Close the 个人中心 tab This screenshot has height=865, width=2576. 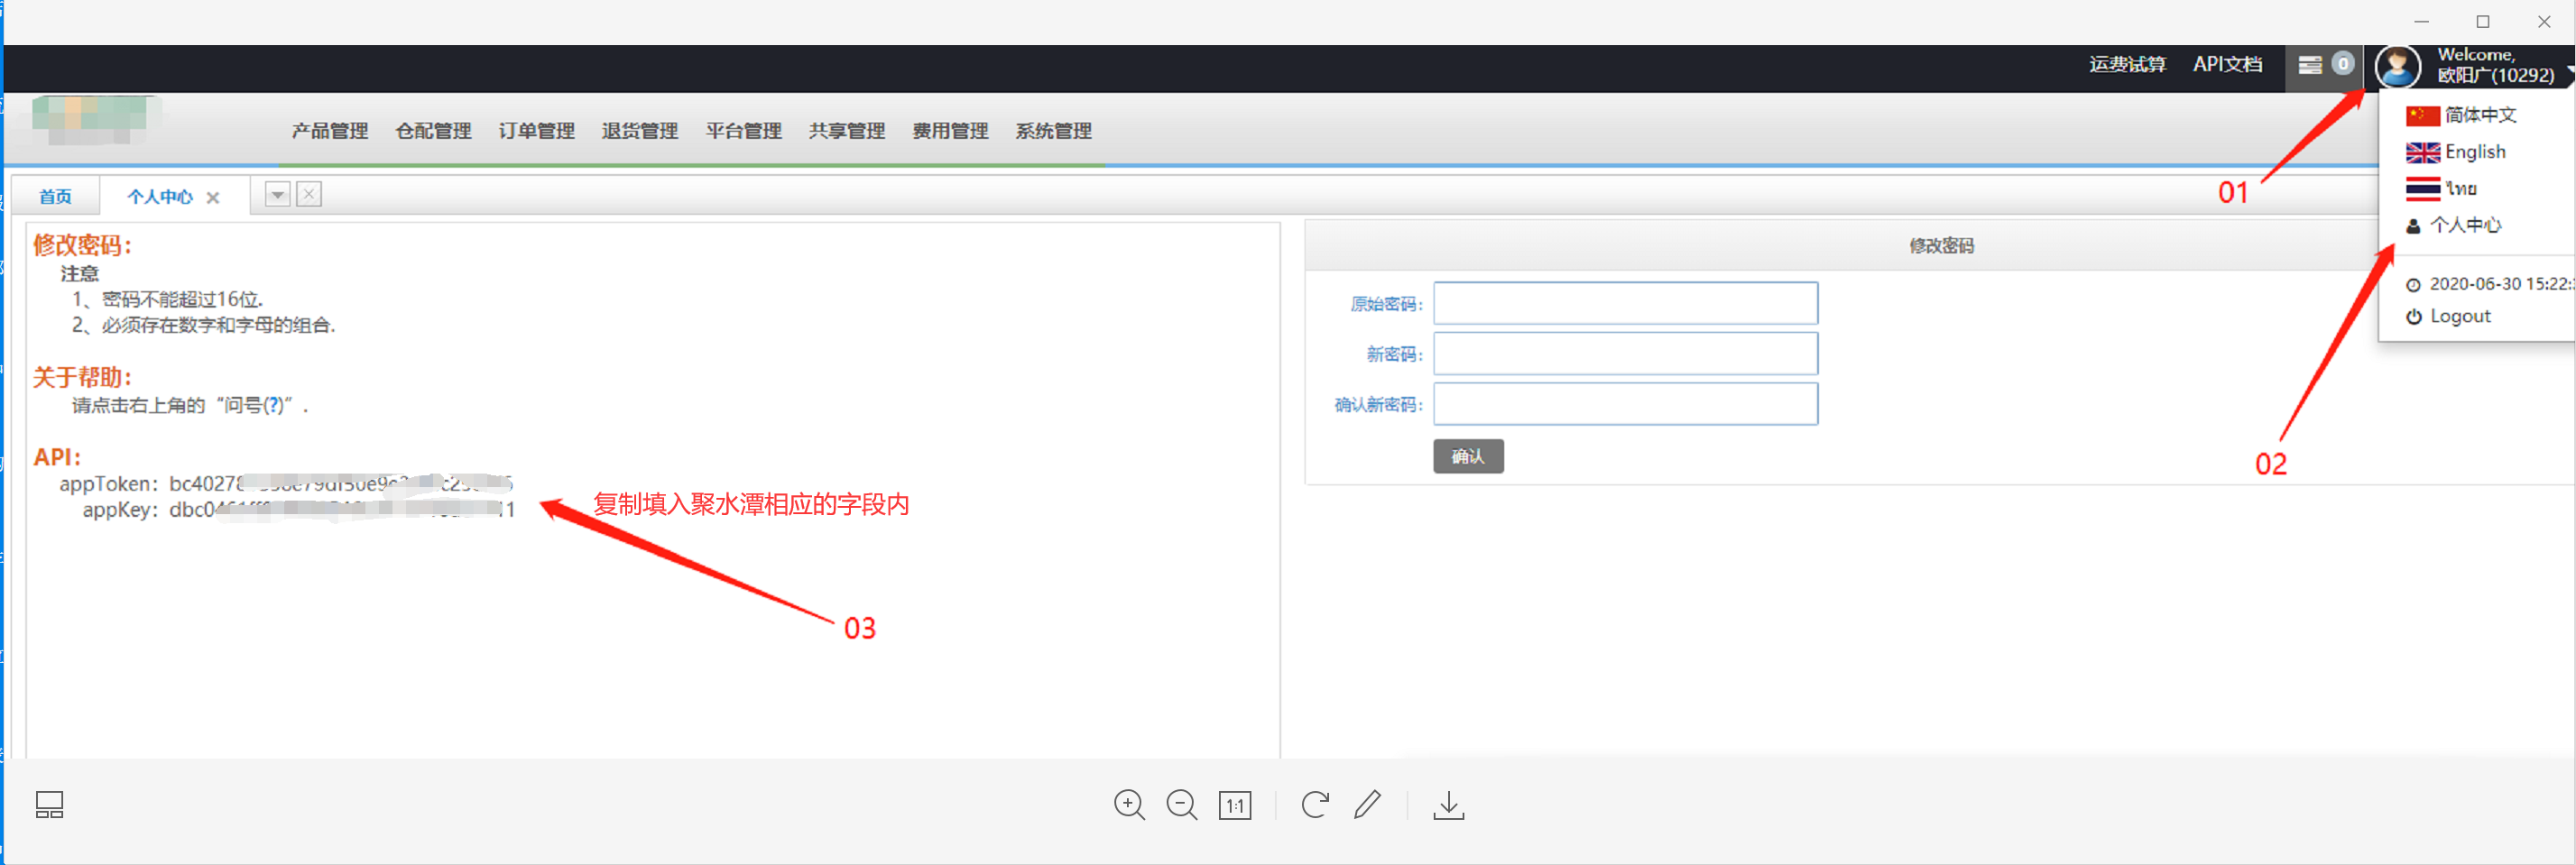point(213,198)
